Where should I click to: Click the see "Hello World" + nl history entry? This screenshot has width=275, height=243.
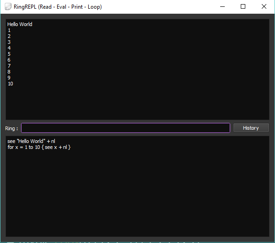(x=31, y=141)
